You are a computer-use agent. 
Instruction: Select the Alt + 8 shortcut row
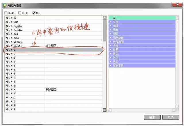54,82
